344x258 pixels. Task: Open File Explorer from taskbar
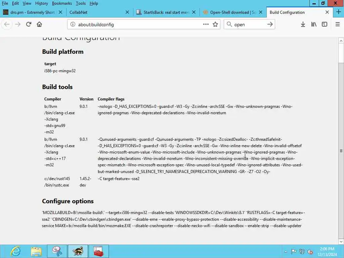[x=36, y=251]
